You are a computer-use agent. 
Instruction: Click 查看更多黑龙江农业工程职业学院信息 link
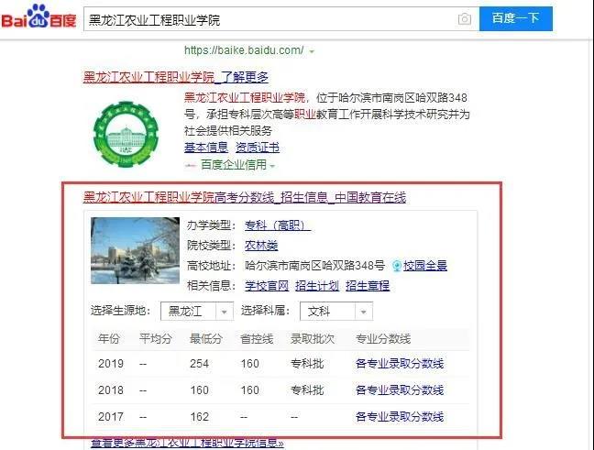click(187, 443)
